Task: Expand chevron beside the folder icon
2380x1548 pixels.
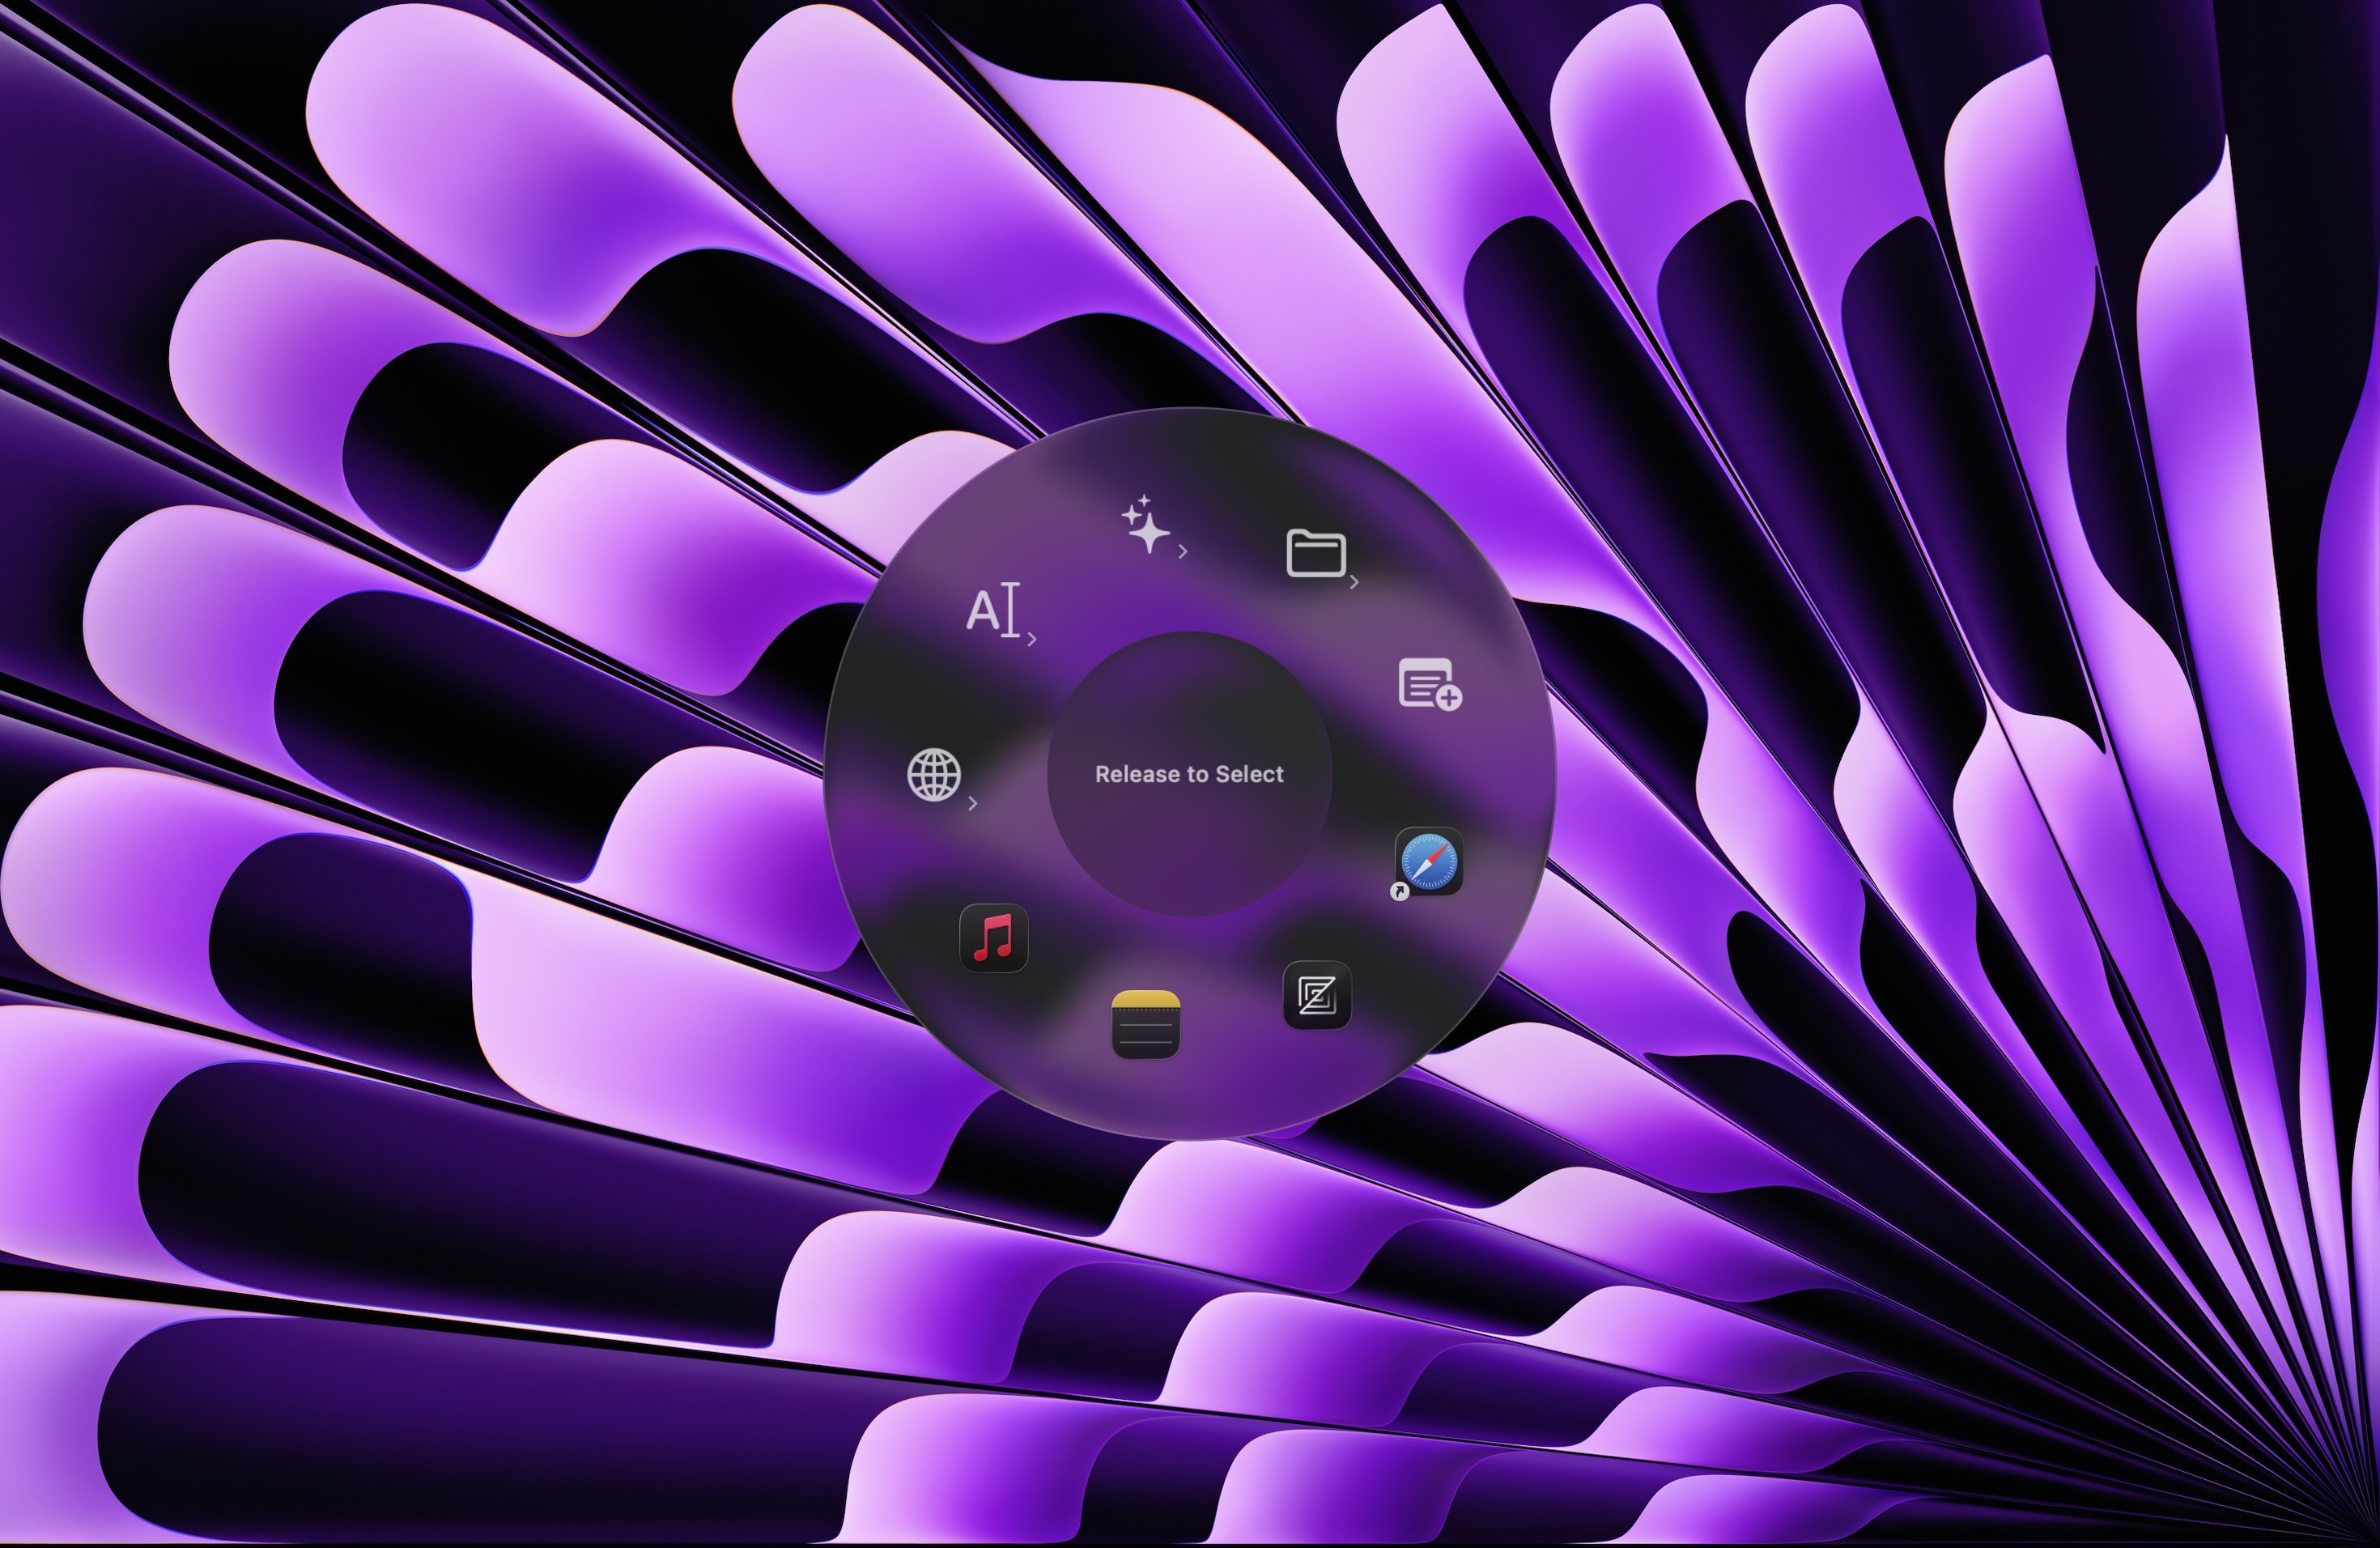Action: point(1354,582)
